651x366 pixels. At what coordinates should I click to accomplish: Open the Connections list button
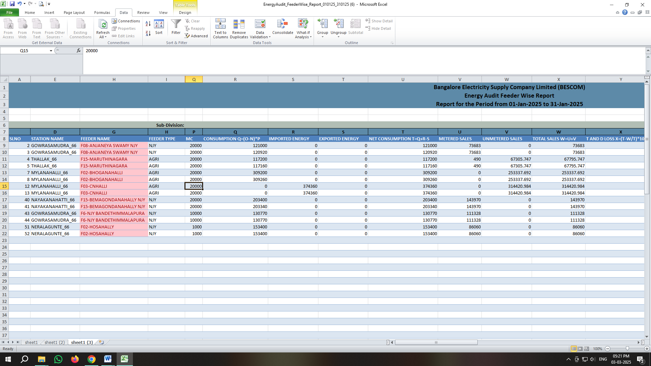(126, 21)
